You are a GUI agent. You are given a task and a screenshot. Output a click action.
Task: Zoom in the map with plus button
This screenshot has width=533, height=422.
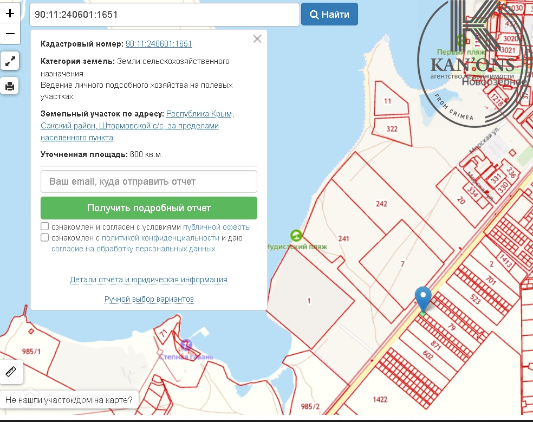(x=10, y=13)
